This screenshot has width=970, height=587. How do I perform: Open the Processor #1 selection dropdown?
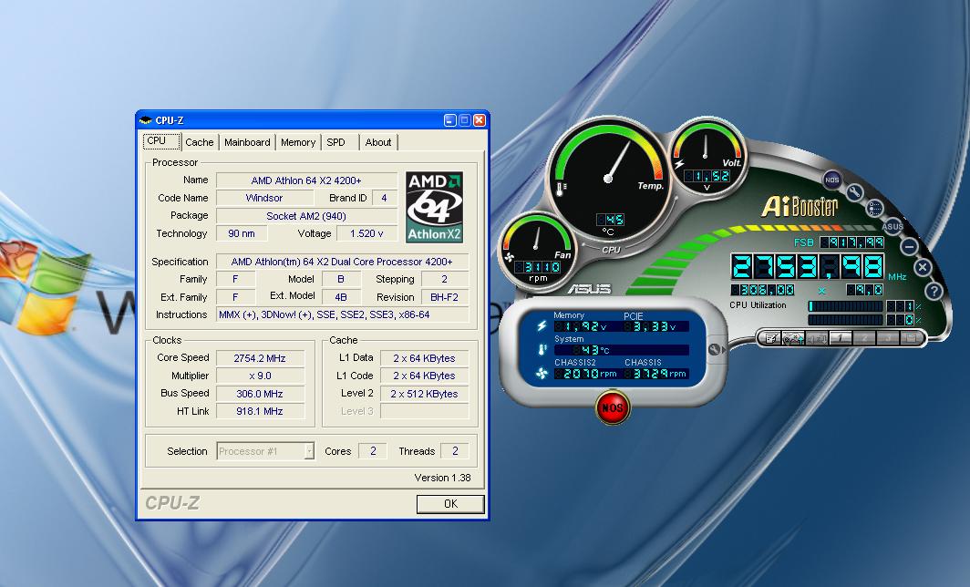click(265, 451)
